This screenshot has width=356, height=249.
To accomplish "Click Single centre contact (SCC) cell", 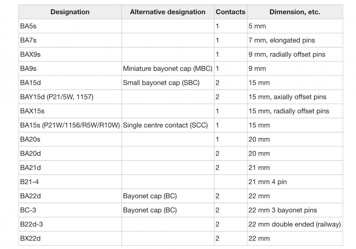I will coord(168,125).
